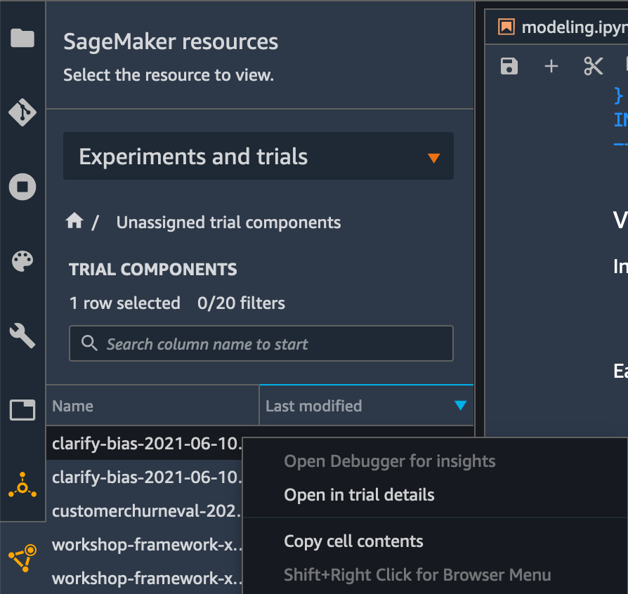Image resolution: width=628 pixels, height=594 pixels.
Task: Click the 0/20 filters text
Action: tap(241, 303)
